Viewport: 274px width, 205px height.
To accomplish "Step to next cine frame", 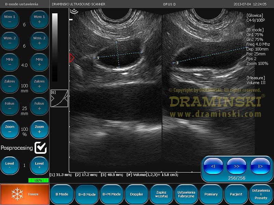I will (260, 166).
